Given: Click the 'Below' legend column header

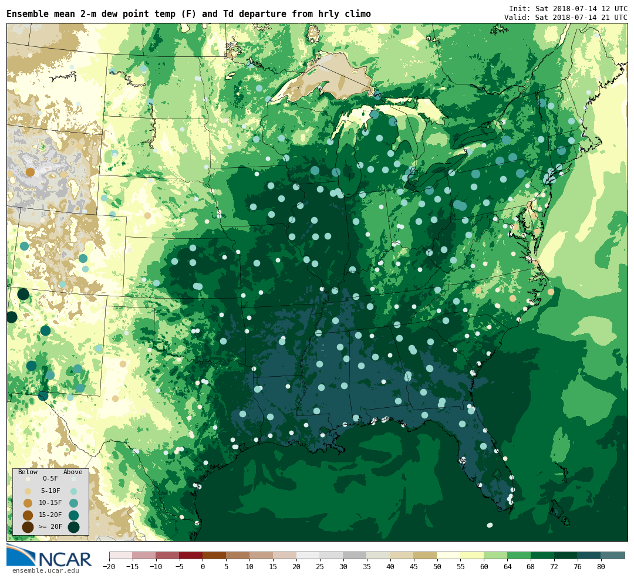Looking at the screenshot, I should point(28,472).
